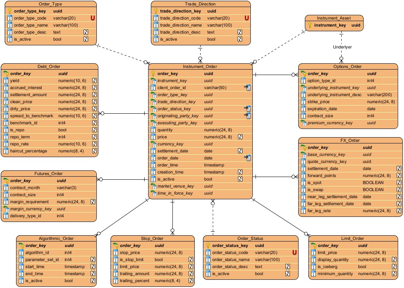The height and width of the screenshot is (288, 404).
Task: Click the red unique icon beside order_type_code
Action: tap(93, 18)
